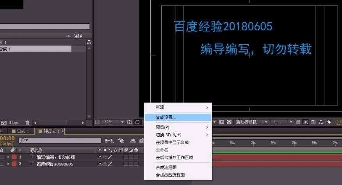
Task: Toggle the quality switch on layer 2
Action: pyautogui.click(x=110, y=164)
